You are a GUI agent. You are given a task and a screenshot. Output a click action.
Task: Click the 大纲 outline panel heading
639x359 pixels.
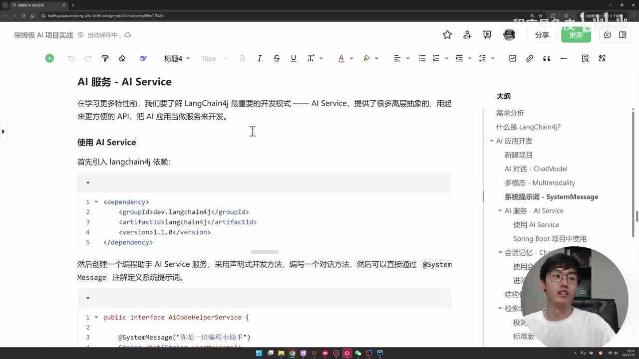click(x=504, y=96)
